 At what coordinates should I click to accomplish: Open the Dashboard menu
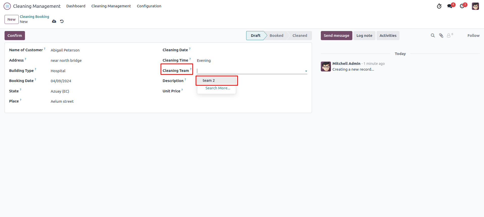76,6
